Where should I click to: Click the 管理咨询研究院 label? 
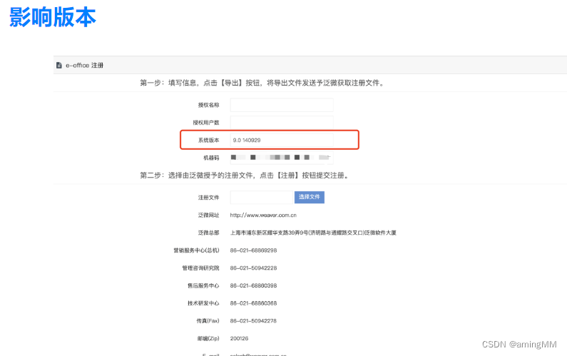[200, 268]
